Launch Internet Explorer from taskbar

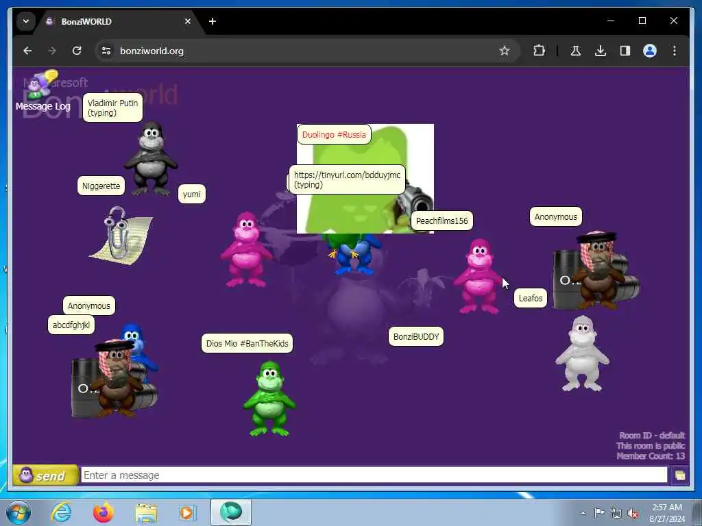(x=61, y=512)
